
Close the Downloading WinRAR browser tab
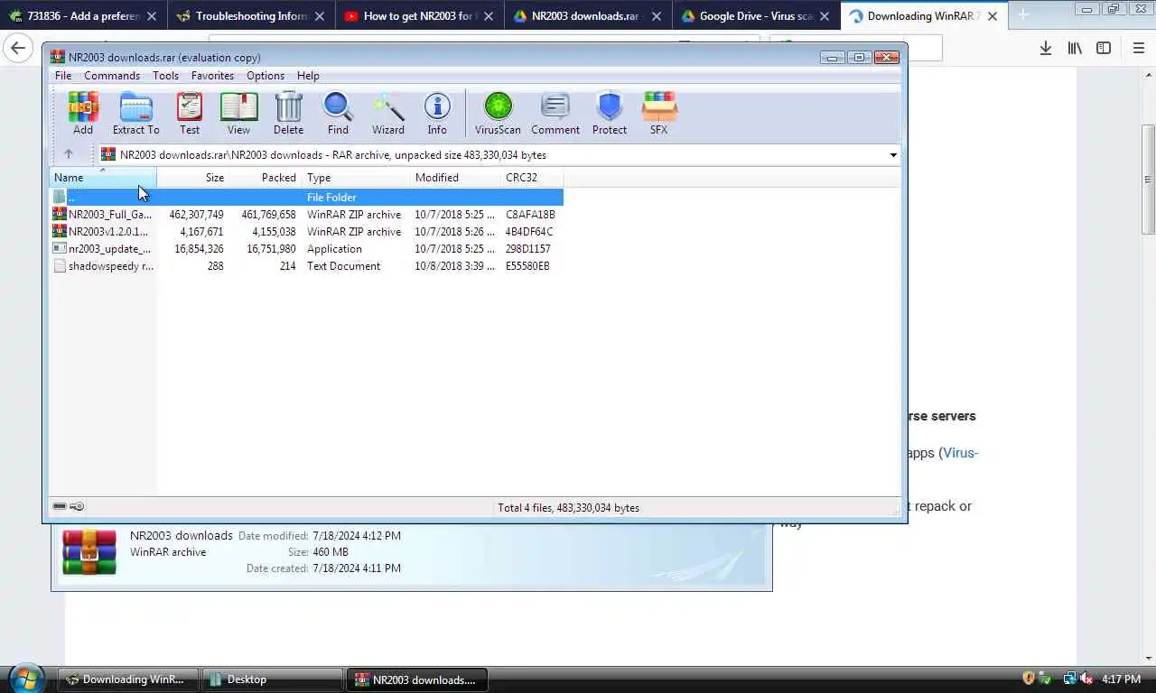coord(993,16)
